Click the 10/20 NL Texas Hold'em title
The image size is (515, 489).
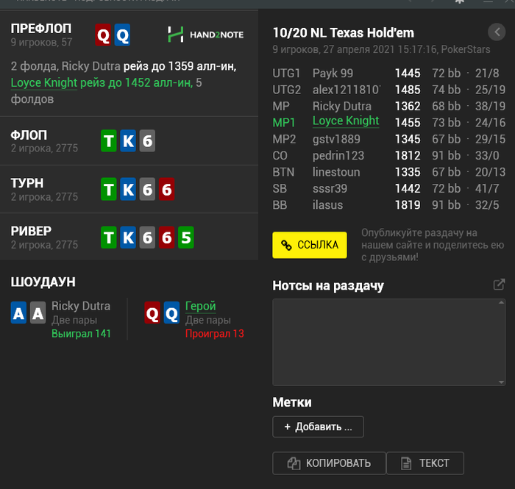(344, 33)
